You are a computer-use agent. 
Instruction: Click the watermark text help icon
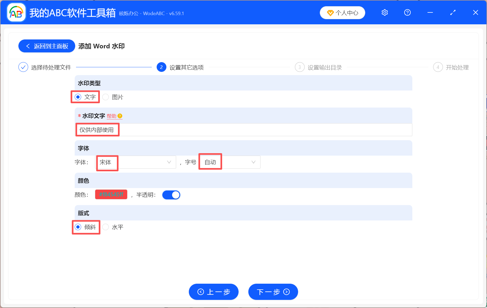coord(120,116)
